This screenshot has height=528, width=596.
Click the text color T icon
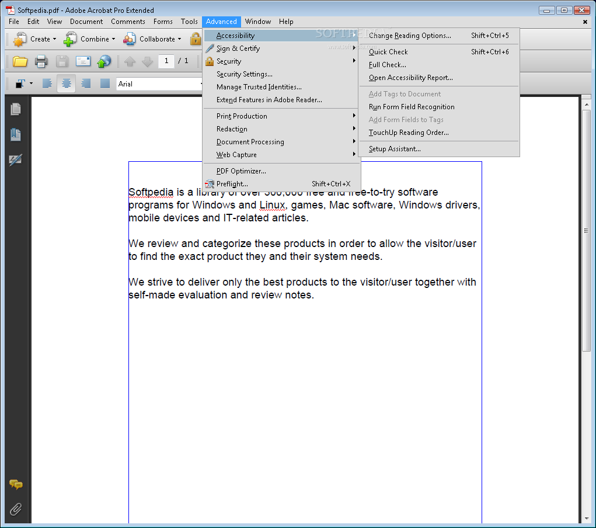(x=20, y=84)
